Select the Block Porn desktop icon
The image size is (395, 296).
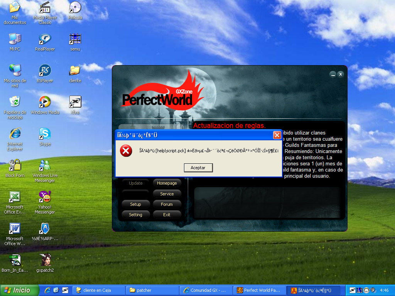pyautogui.click(x=15, y=168)
